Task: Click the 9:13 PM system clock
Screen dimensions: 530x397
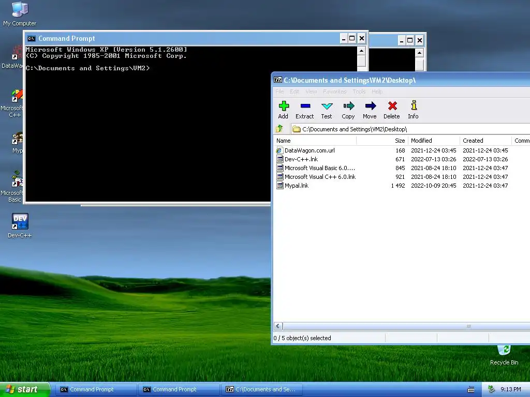Action: point(511,389)
